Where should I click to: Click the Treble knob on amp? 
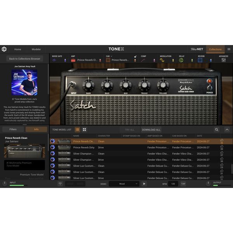(144, 85)
